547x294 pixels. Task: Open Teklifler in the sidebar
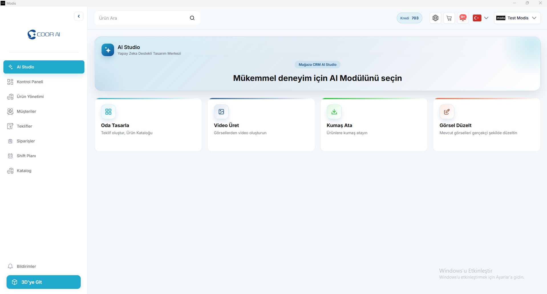pos(44,126)
